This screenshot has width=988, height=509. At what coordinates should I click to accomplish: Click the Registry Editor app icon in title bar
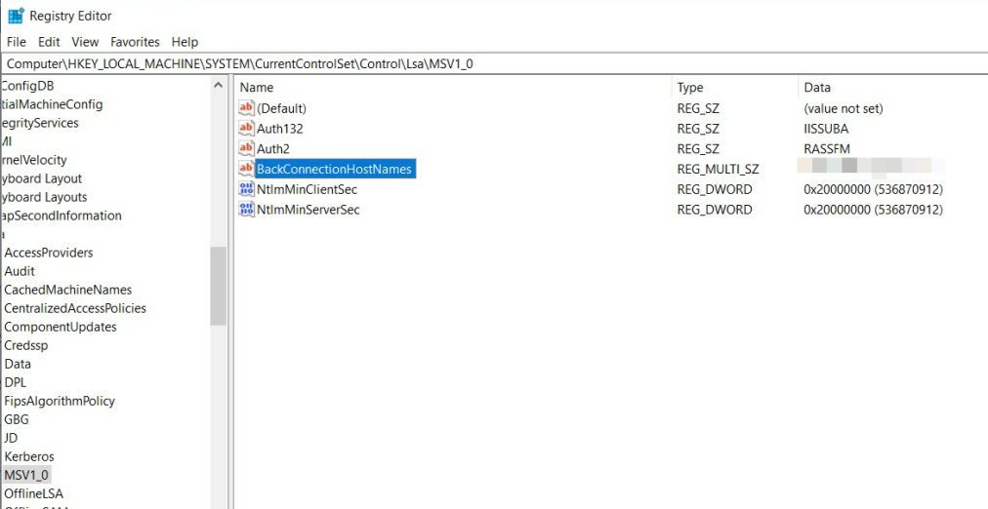[16, 16]
